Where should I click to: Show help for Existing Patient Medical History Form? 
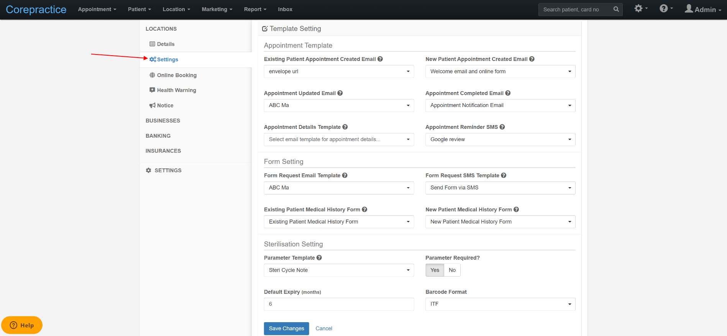pos(364,209)
